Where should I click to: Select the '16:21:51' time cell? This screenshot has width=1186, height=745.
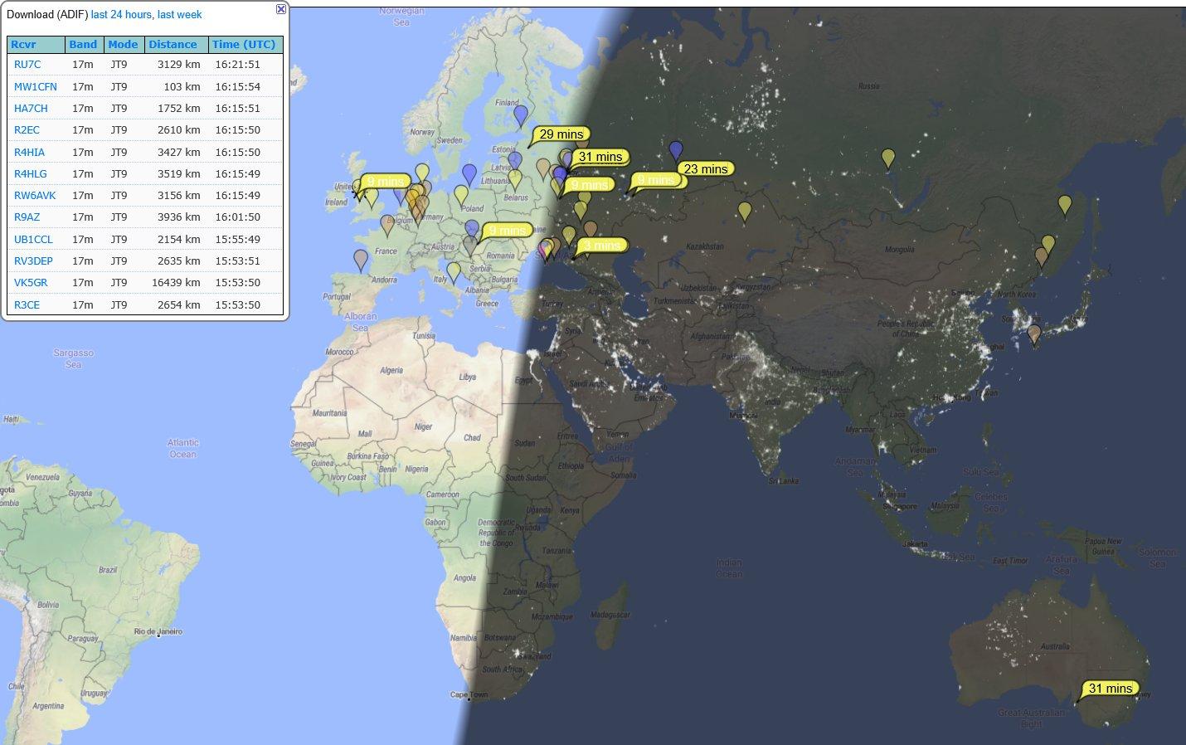[x=237, y=65]
